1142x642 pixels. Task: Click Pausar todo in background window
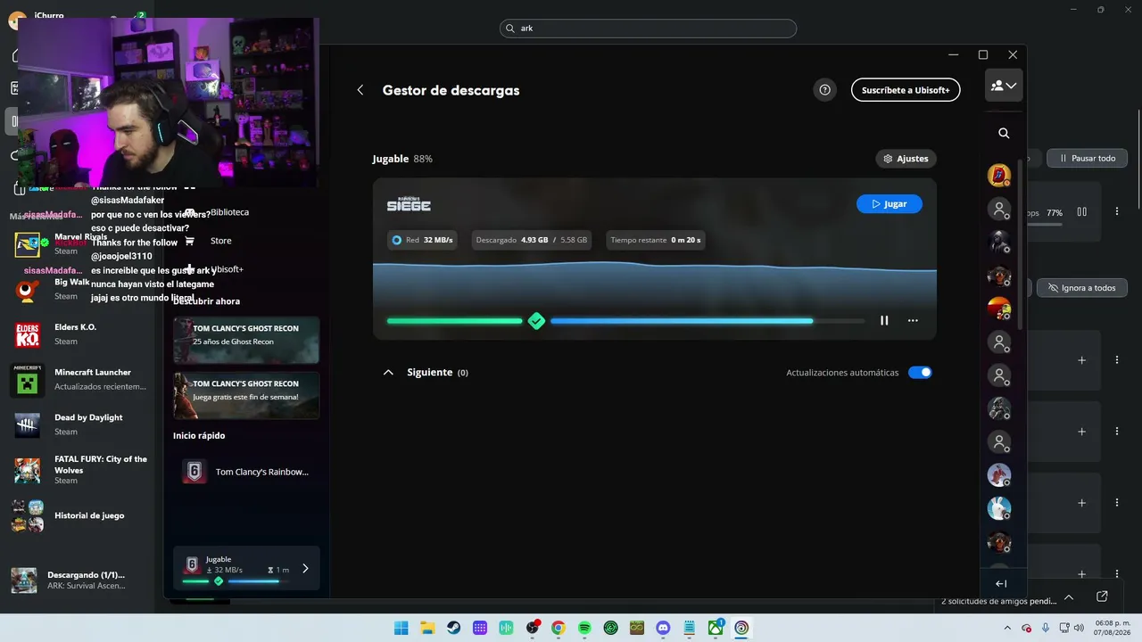click(x=1087, y=159)
